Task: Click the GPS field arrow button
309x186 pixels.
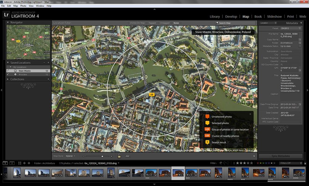Action: (x=300, y=70)
